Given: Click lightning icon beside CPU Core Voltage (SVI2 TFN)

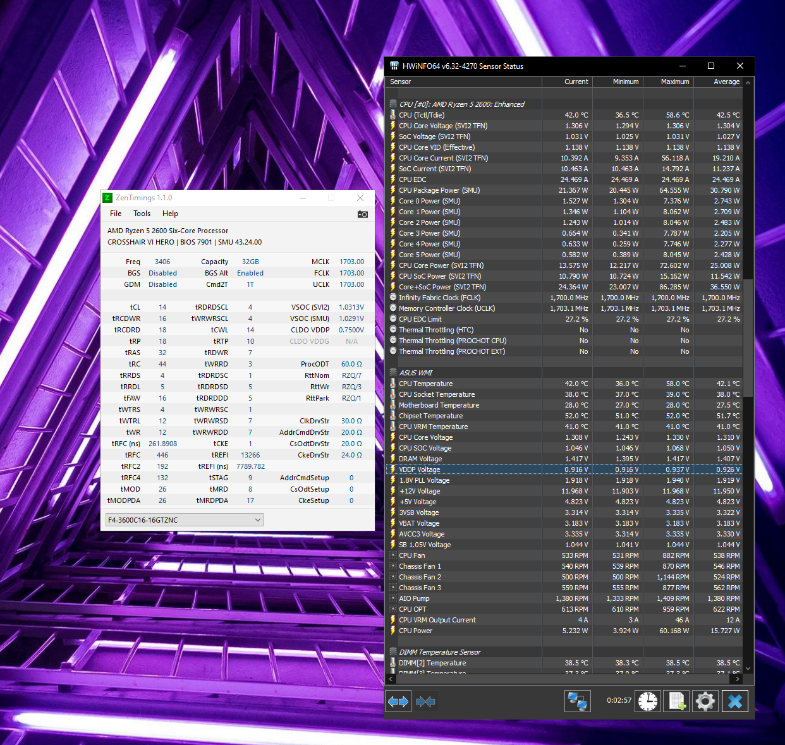Looking at the screenshot, I should click(393, 126).
